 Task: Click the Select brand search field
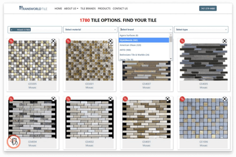click(146, 30)
